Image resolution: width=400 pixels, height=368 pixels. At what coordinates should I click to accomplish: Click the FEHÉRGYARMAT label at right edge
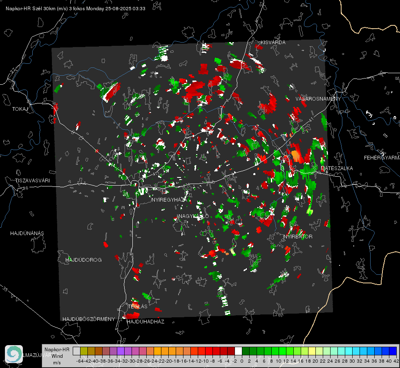pyautogui.click(x=382, y=158)
